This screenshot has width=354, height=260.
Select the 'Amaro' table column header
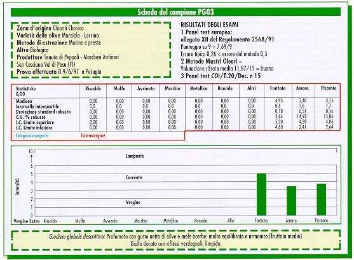point(303,88)
